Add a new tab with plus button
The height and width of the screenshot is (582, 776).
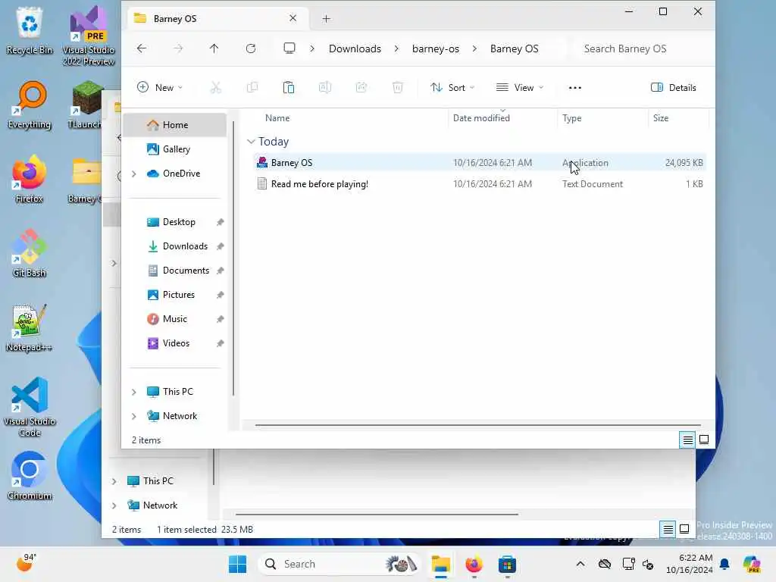(326, 19)
